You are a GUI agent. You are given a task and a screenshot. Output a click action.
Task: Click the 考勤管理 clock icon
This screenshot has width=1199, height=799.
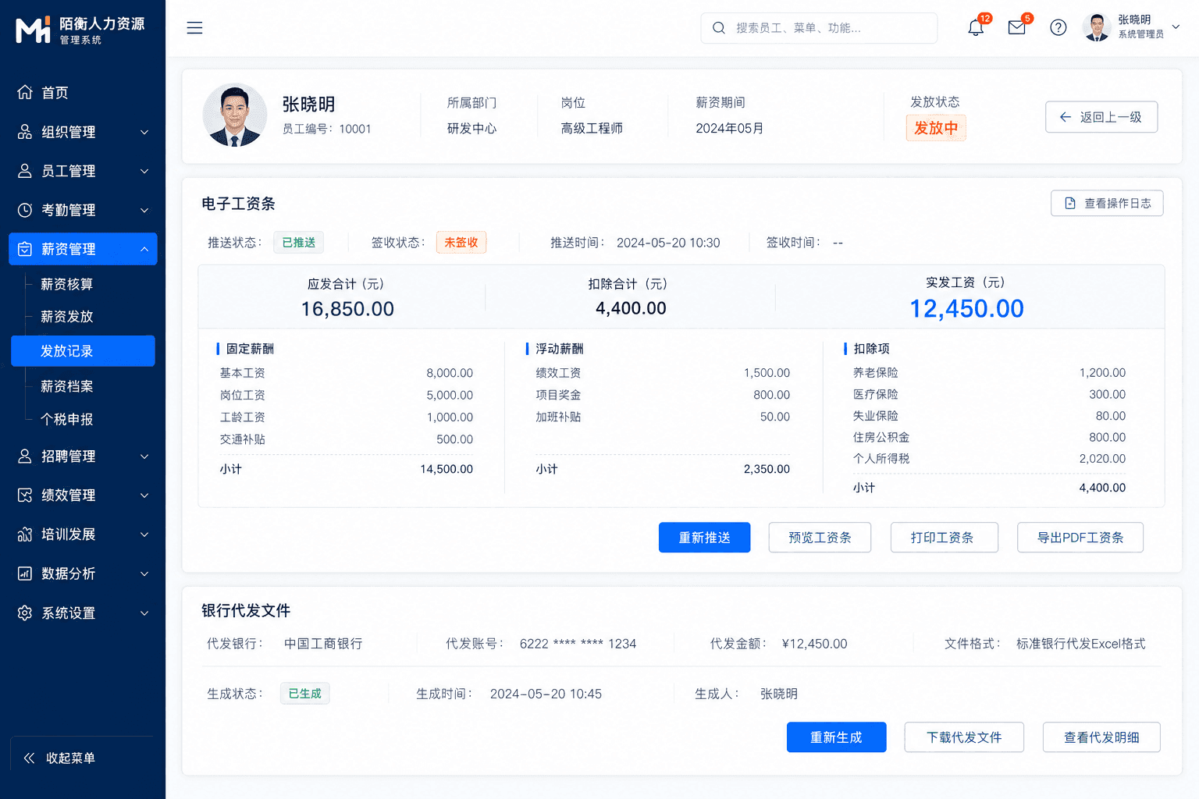[x=25, y=210]
